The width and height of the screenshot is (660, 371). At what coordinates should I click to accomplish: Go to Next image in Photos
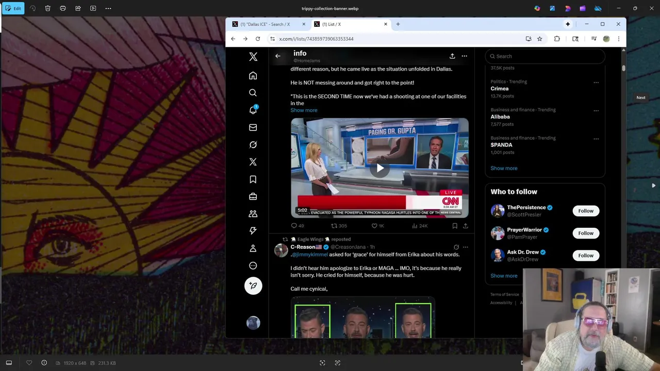(653, 185)
